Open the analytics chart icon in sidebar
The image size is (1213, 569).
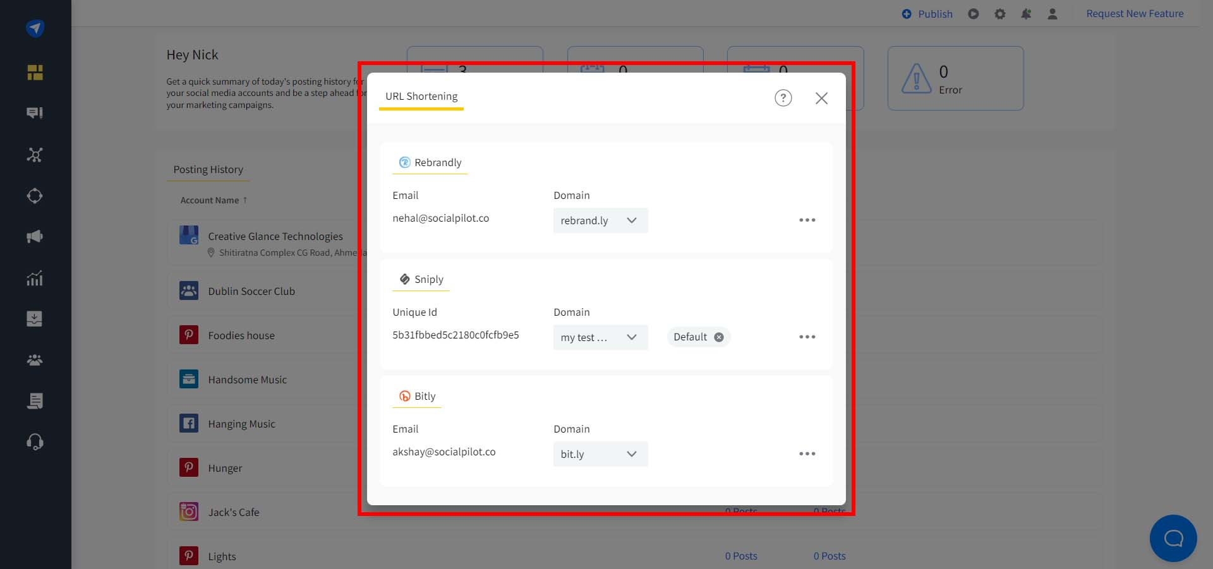35,278
